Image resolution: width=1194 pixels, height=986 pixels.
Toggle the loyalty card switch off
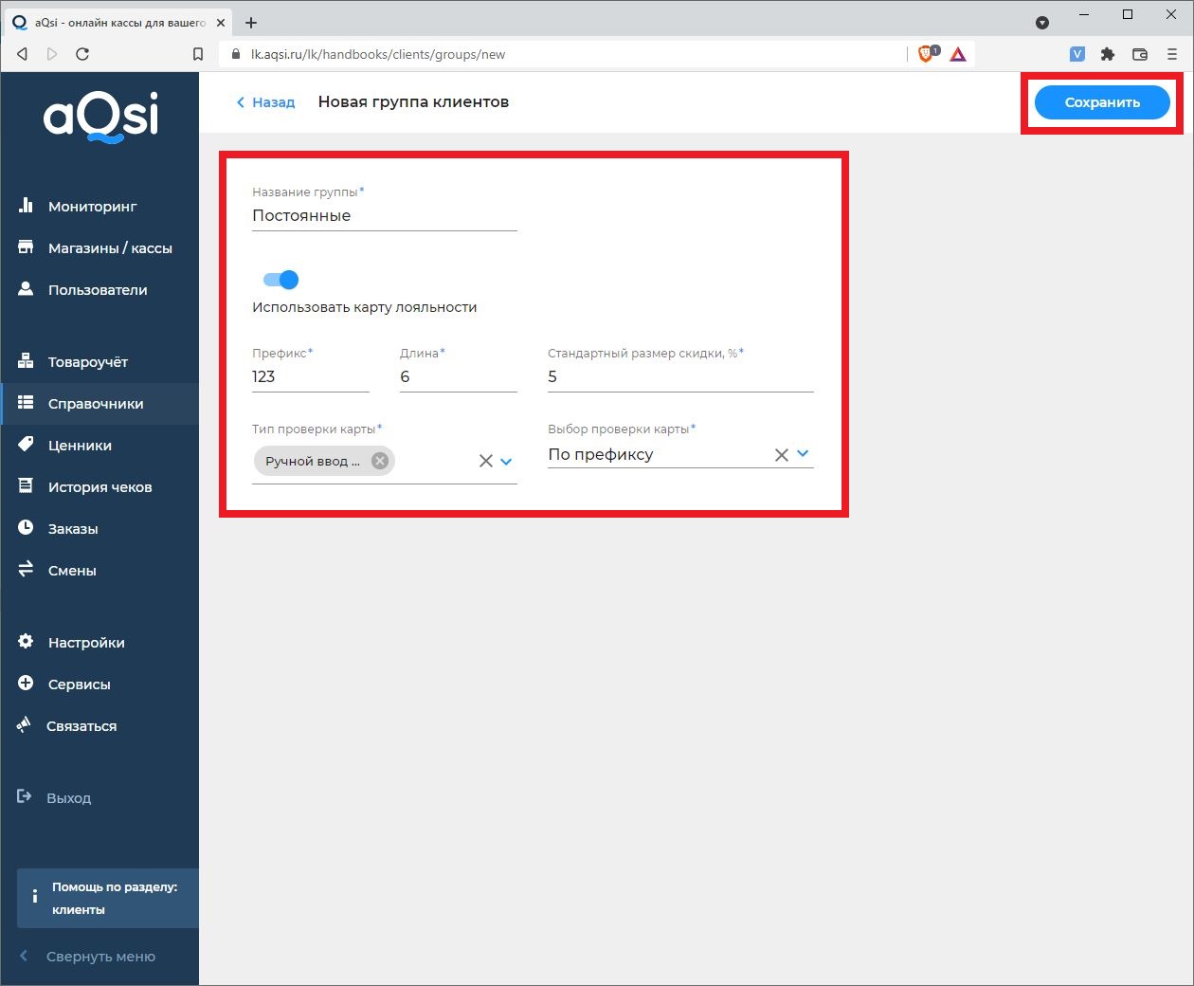(x=280, y=280)
